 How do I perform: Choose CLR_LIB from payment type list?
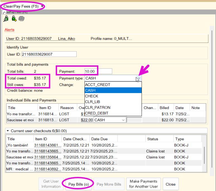point(113,102)
